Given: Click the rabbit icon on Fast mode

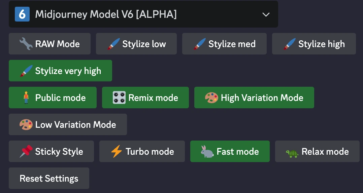Looking at the screenshot, I should point(207,151).
